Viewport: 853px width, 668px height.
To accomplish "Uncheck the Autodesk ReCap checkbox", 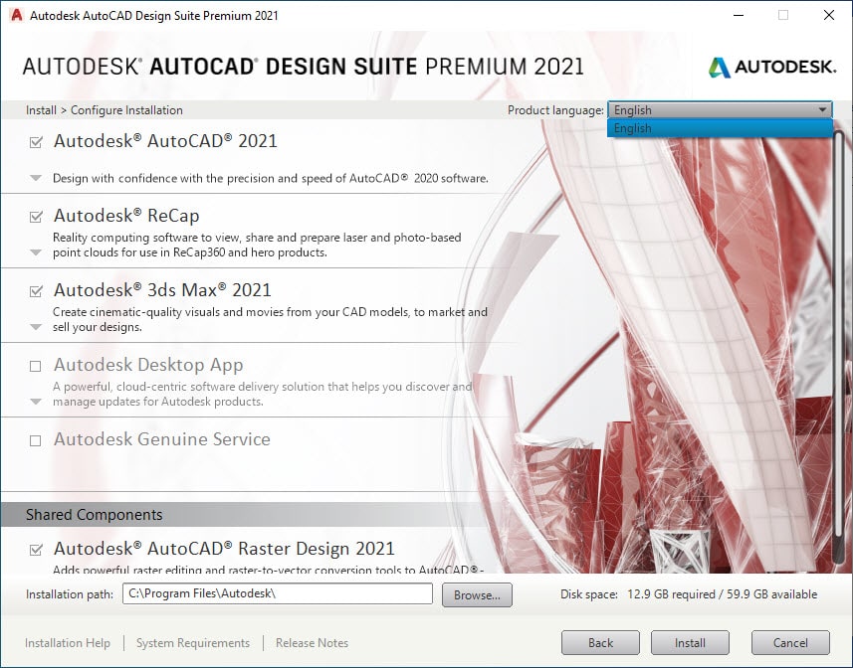I will pos(36,217).
